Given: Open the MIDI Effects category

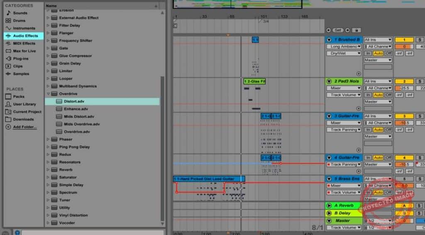Looking at the screenshot, I should 24,43.
